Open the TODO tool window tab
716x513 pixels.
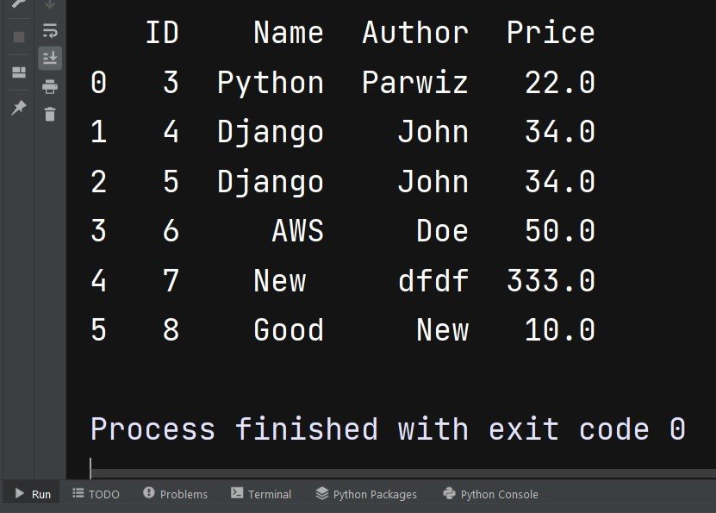click(x=96, y=494)
